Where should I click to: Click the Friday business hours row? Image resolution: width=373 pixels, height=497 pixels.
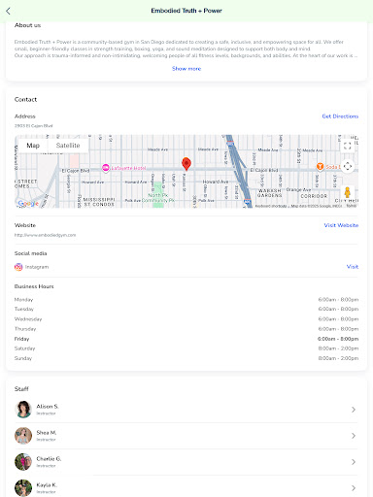click(x=186, y=339)
